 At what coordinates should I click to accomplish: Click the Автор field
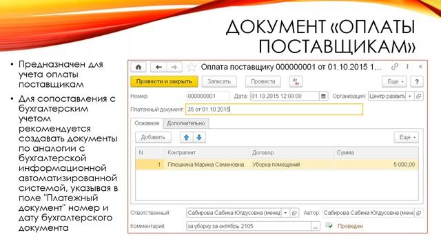(x=368, y=213)
